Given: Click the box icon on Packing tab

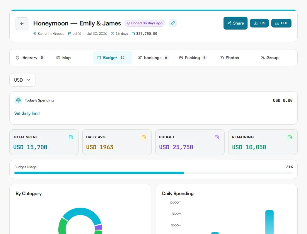Looking at the screenshot, I should pos(181,58).
